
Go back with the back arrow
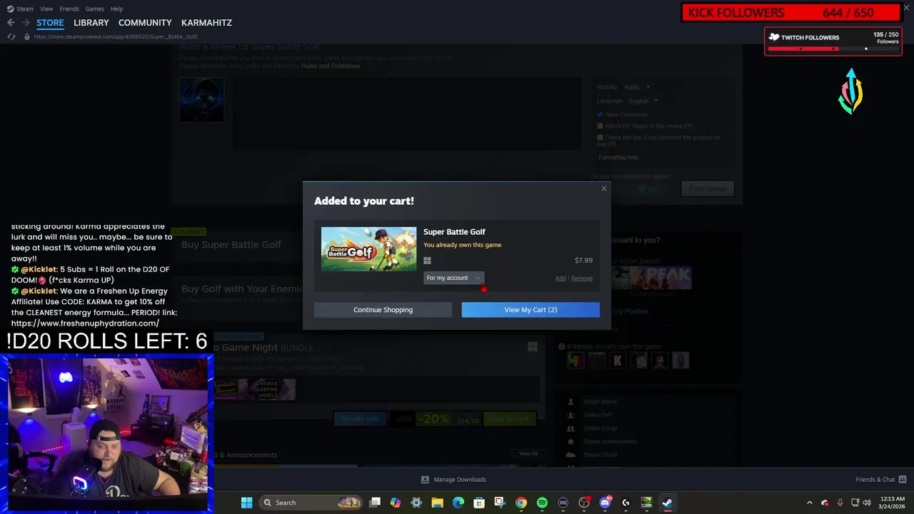[x=11, y=23]
